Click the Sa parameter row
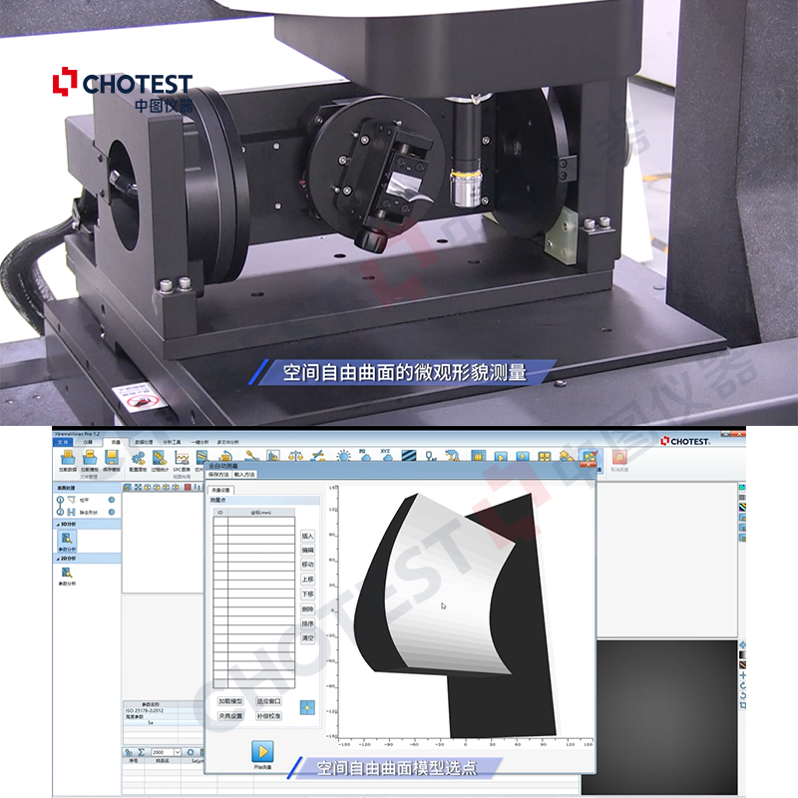Screen dimensions: 798x798 coord(162,722)
